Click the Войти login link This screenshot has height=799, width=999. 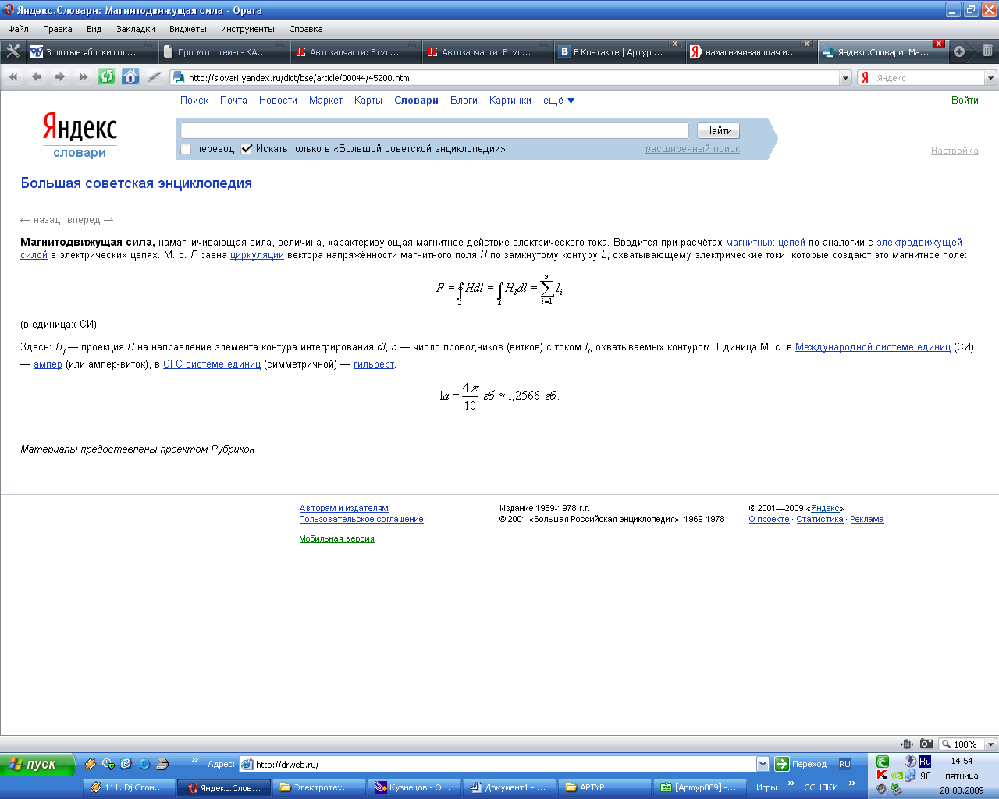(965, 101)
